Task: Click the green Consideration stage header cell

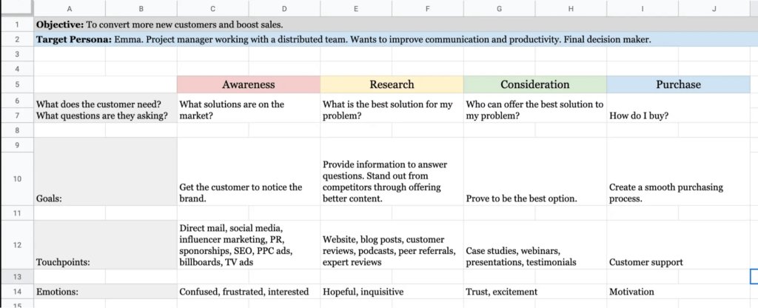Action: tap(534, 84)
